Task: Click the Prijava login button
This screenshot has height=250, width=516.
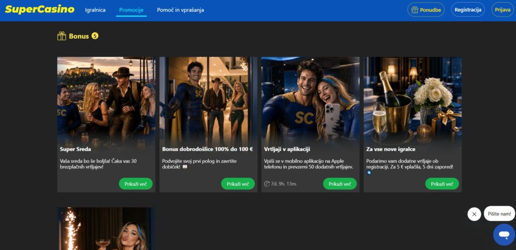Action: [502, 10]
